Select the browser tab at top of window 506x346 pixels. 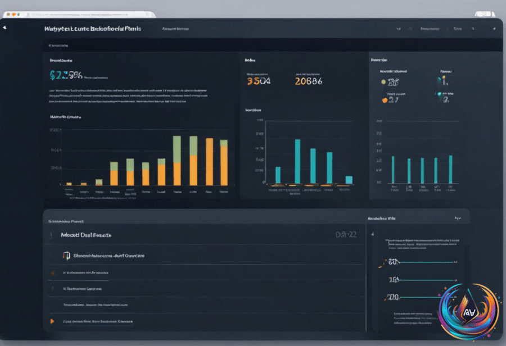(x=79, y=15)
